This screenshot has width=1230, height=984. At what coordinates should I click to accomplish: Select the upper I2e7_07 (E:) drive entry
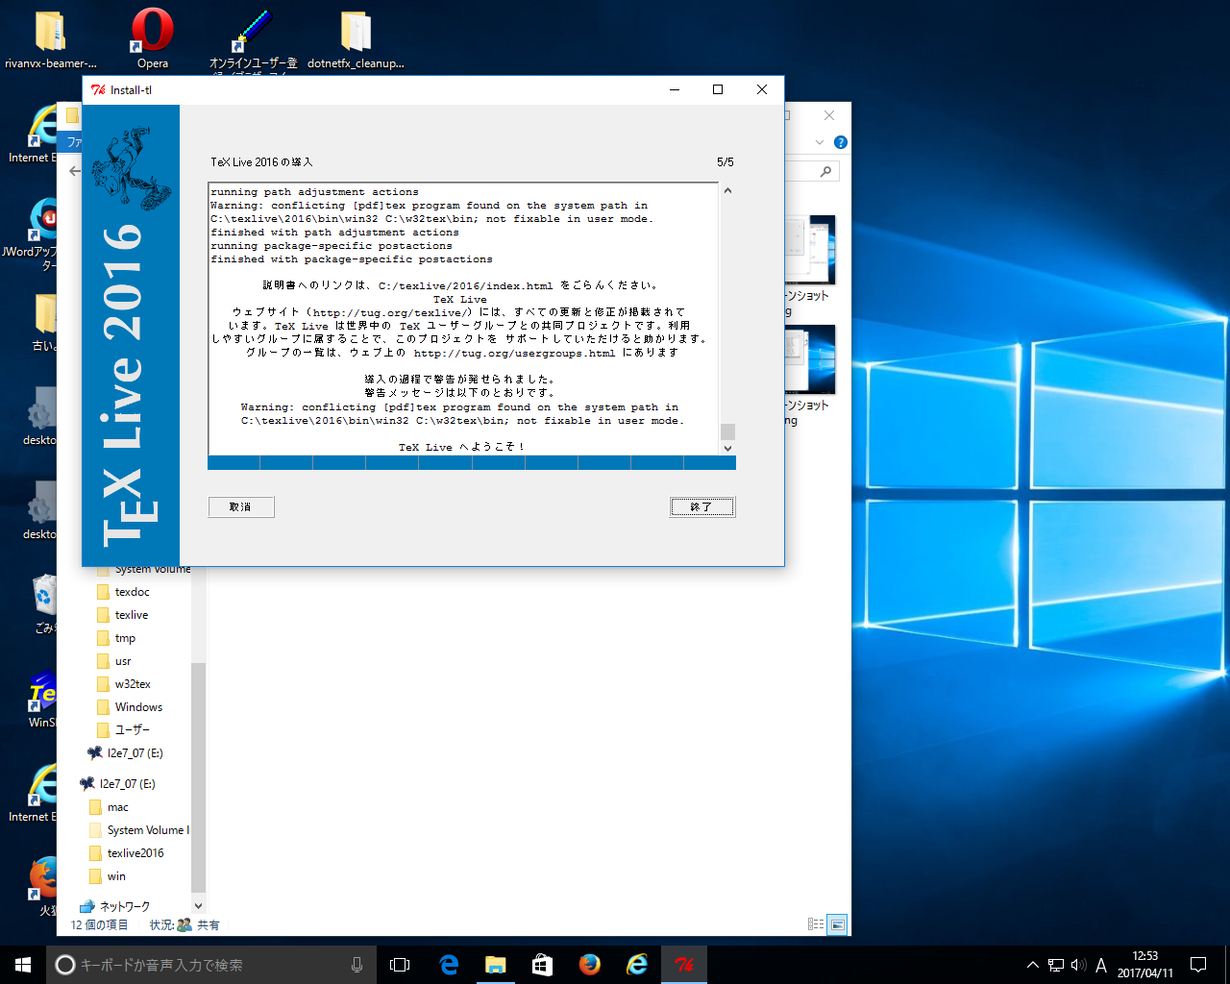(125, 753)
